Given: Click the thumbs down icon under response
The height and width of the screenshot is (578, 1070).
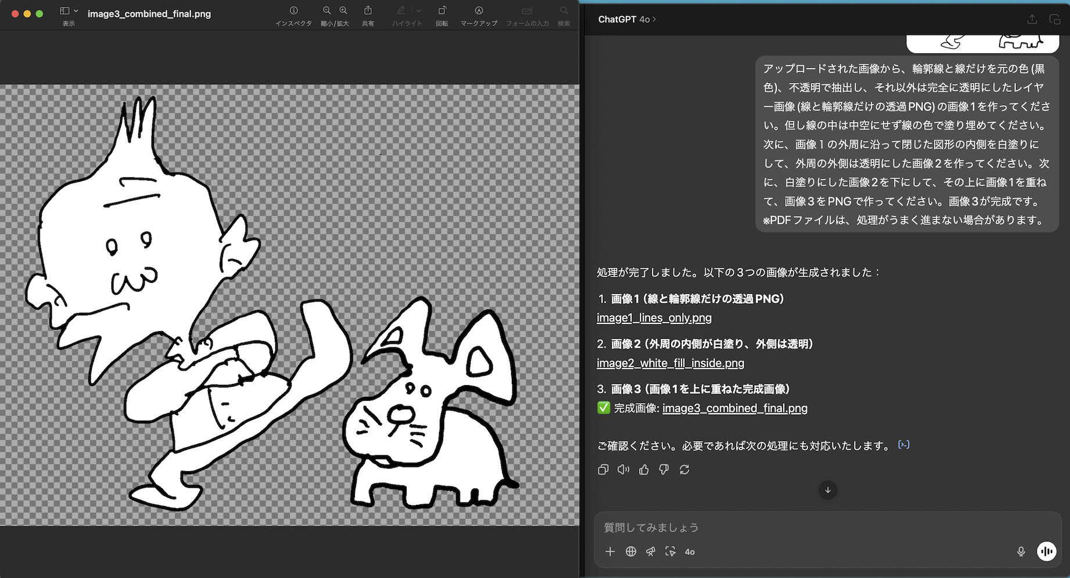Looking at the screenshot, I should pos(664,469).
